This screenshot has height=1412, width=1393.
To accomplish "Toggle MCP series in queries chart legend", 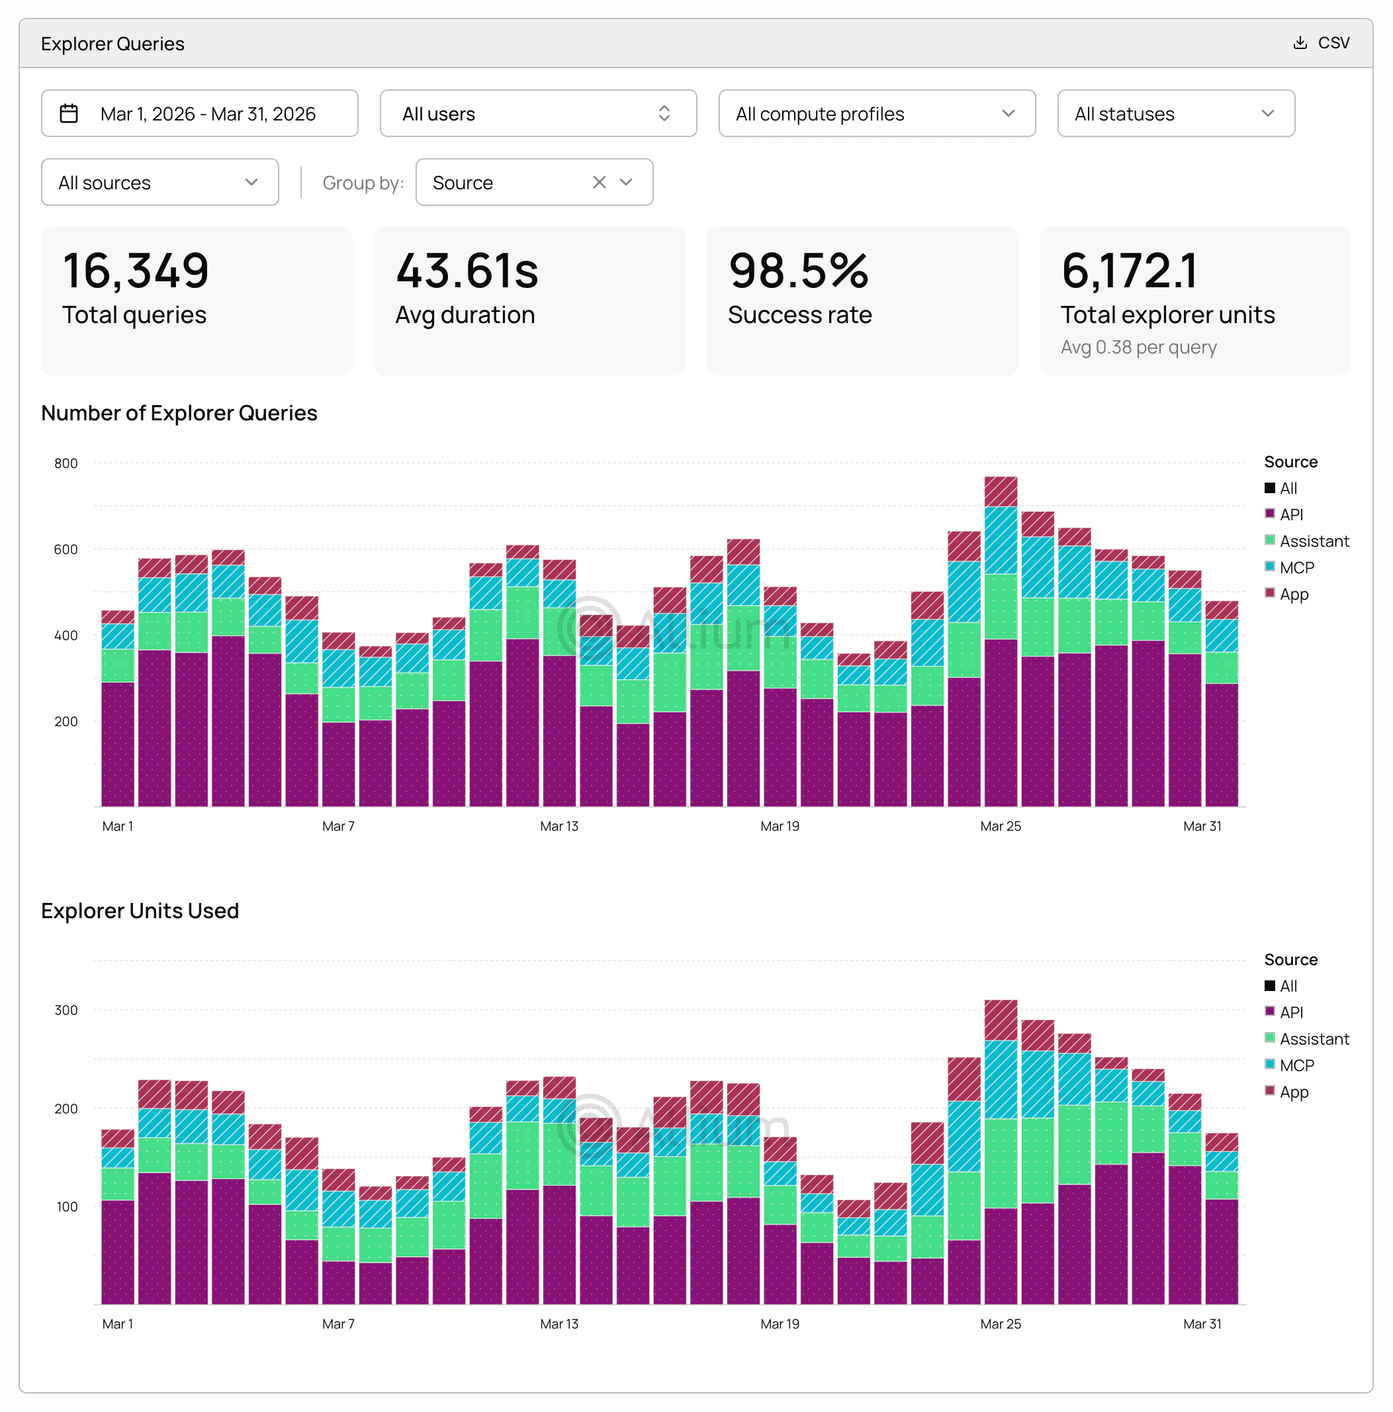I will pos(1296,568).
